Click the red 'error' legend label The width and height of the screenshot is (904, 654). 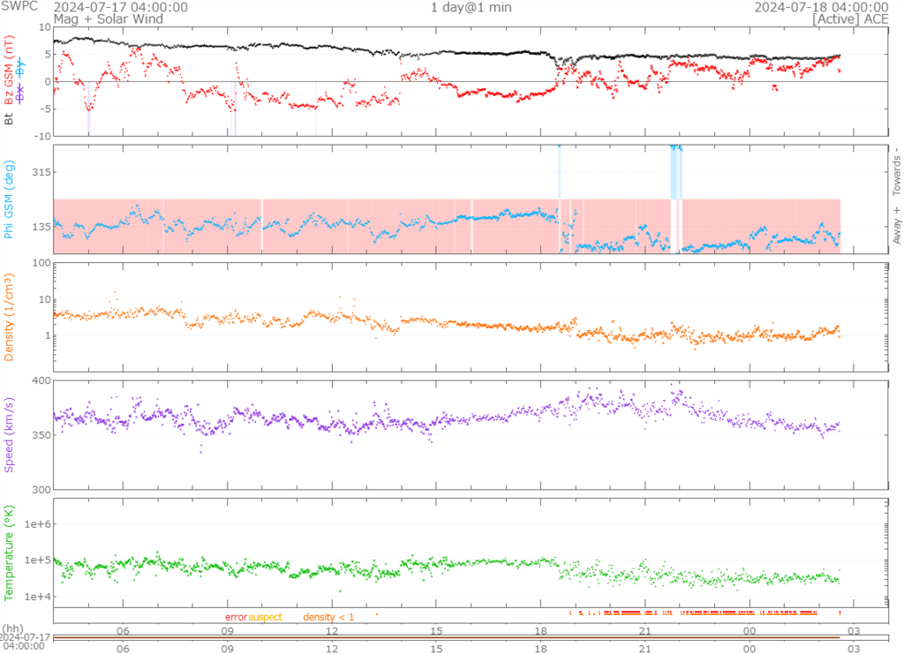(x=236, y=617)
